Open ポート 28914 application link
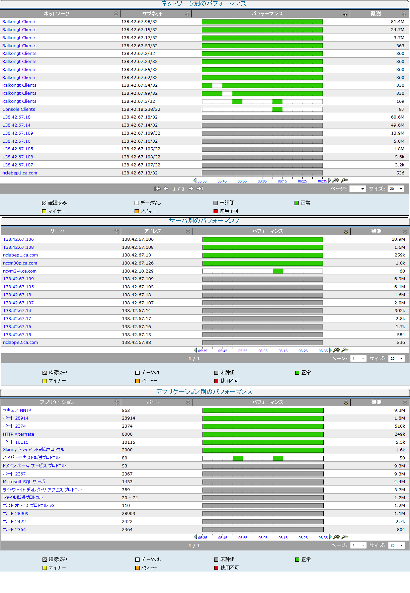410x593 pixels. [16, 418]
